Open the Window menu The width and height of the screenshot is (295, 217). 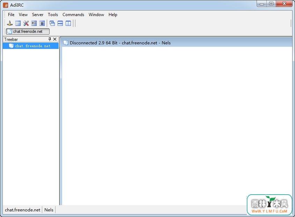click(96, 15)
